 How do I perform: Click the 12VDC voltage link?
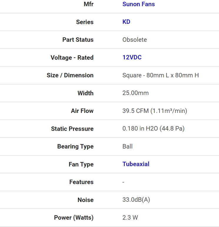(x=132, y=57)
